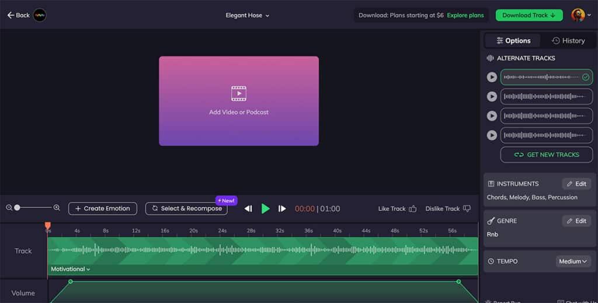598x303 pixels.
Task: Go back using the Back arrow
Action: [x=18, y=15]
